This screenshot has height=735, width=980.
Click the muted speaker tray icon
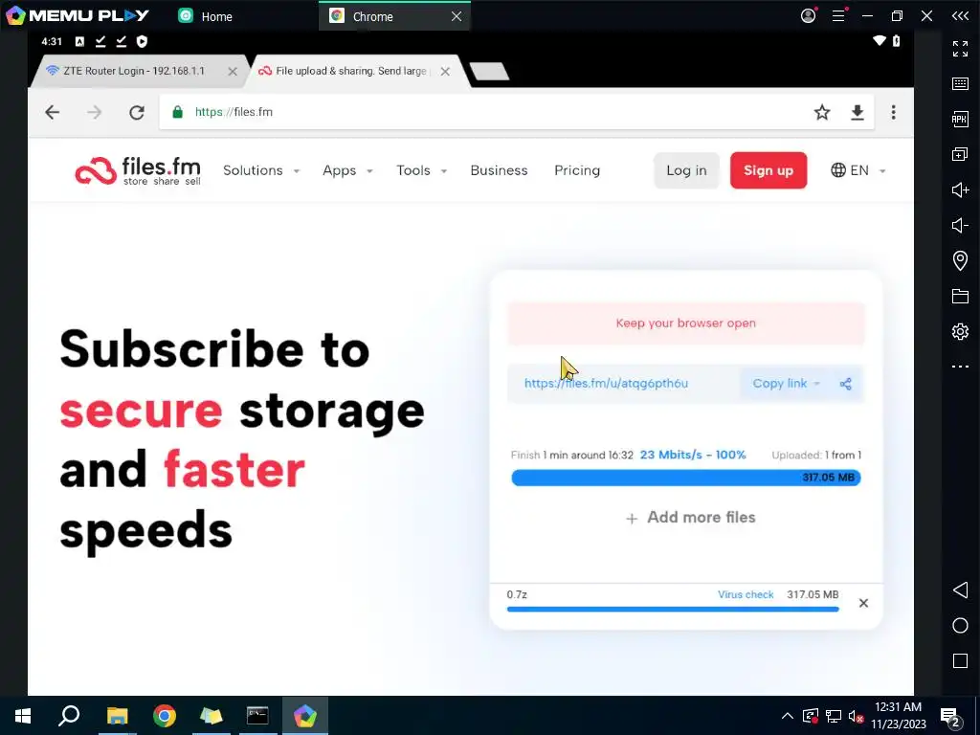(x=856, y=716)
